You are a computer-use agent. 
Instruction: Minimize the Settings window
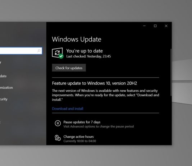click(x=145, y=26)
